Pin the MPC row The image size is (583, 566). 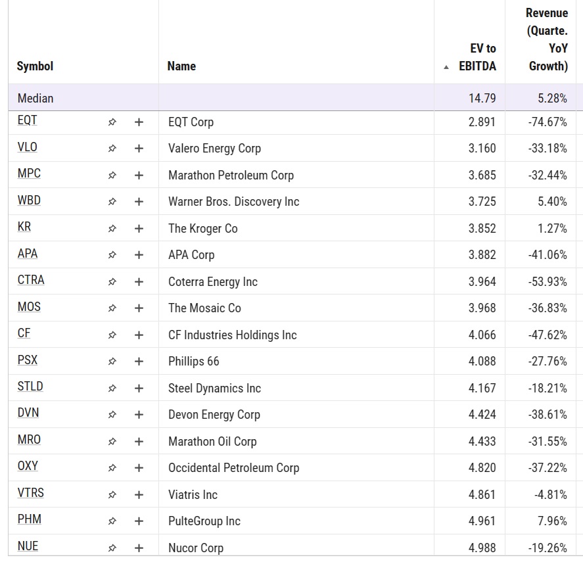[112, 175]
